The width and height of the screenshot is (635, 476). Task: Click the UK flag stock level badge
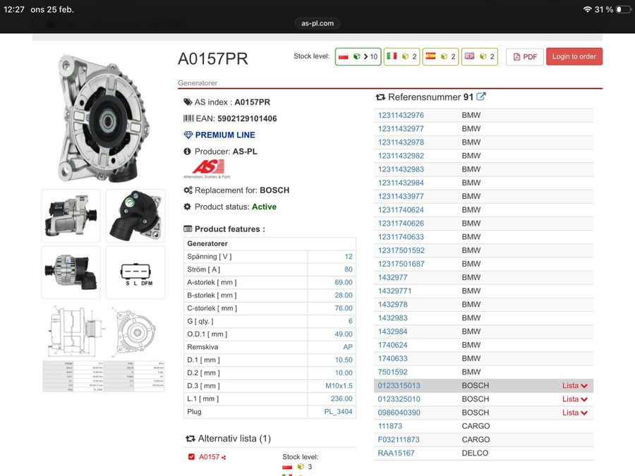[x=480, y=57]
